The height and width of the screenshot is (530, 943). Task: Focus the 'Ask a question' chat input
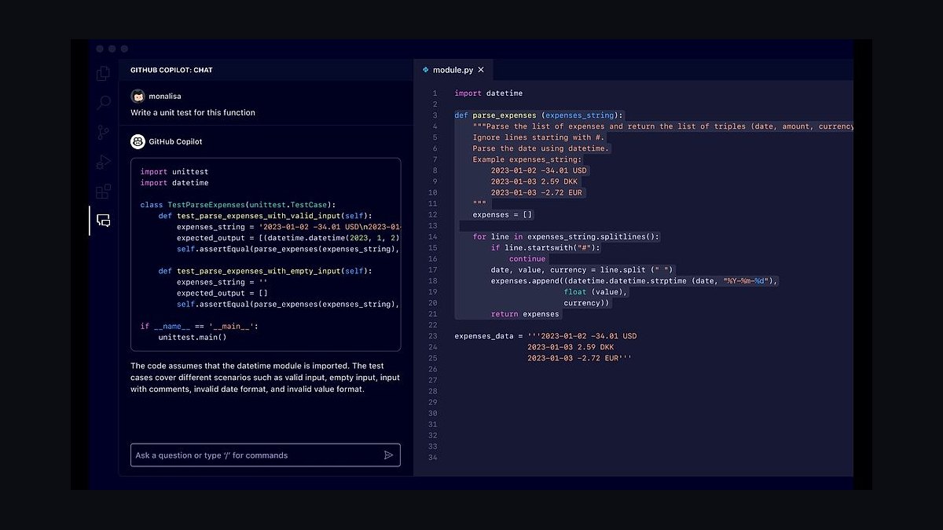(265, 455)
